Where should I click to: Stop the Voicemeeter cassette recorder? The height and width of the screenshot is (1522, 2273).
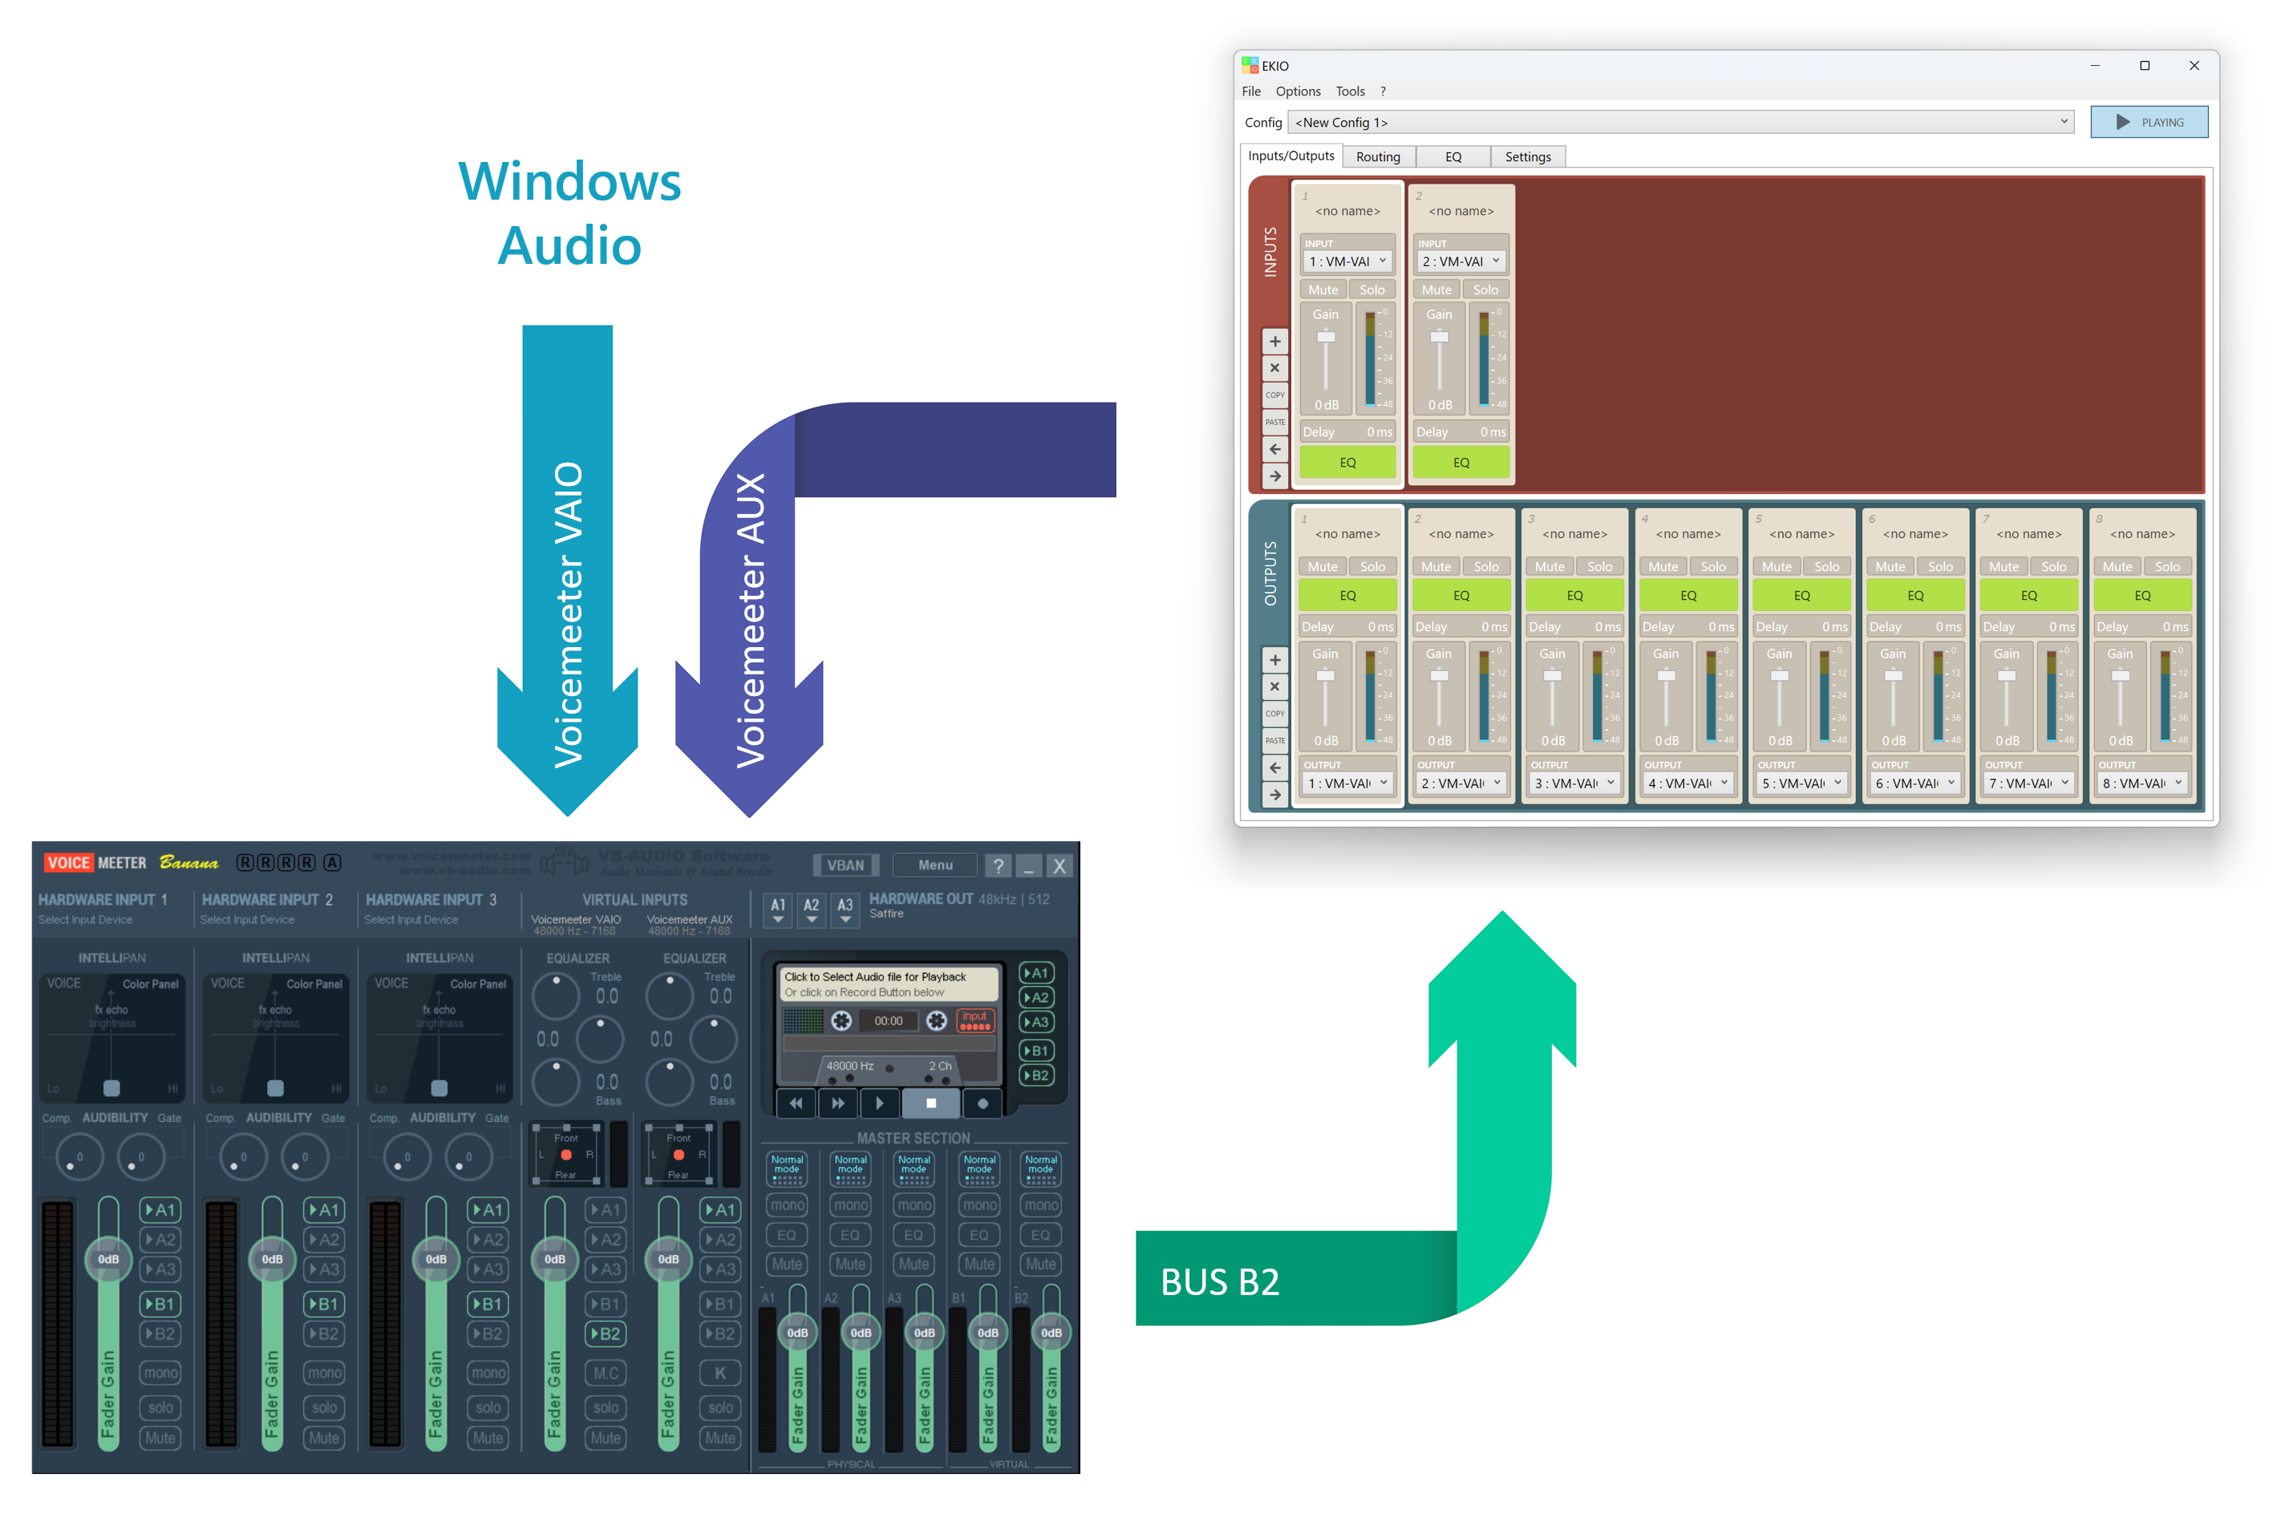(930, 1103)
